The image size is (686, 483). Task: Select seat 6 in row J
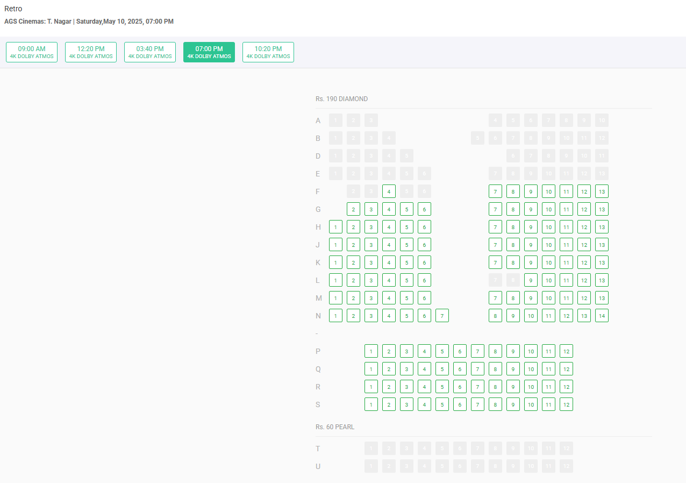424,245
